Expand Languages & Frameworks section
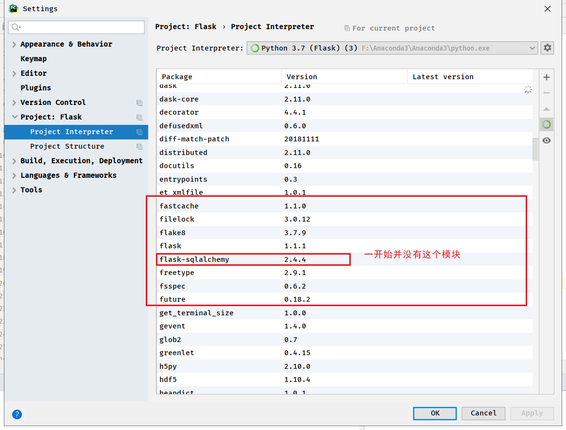Screen dimensions: 566x430 (14, 176)
